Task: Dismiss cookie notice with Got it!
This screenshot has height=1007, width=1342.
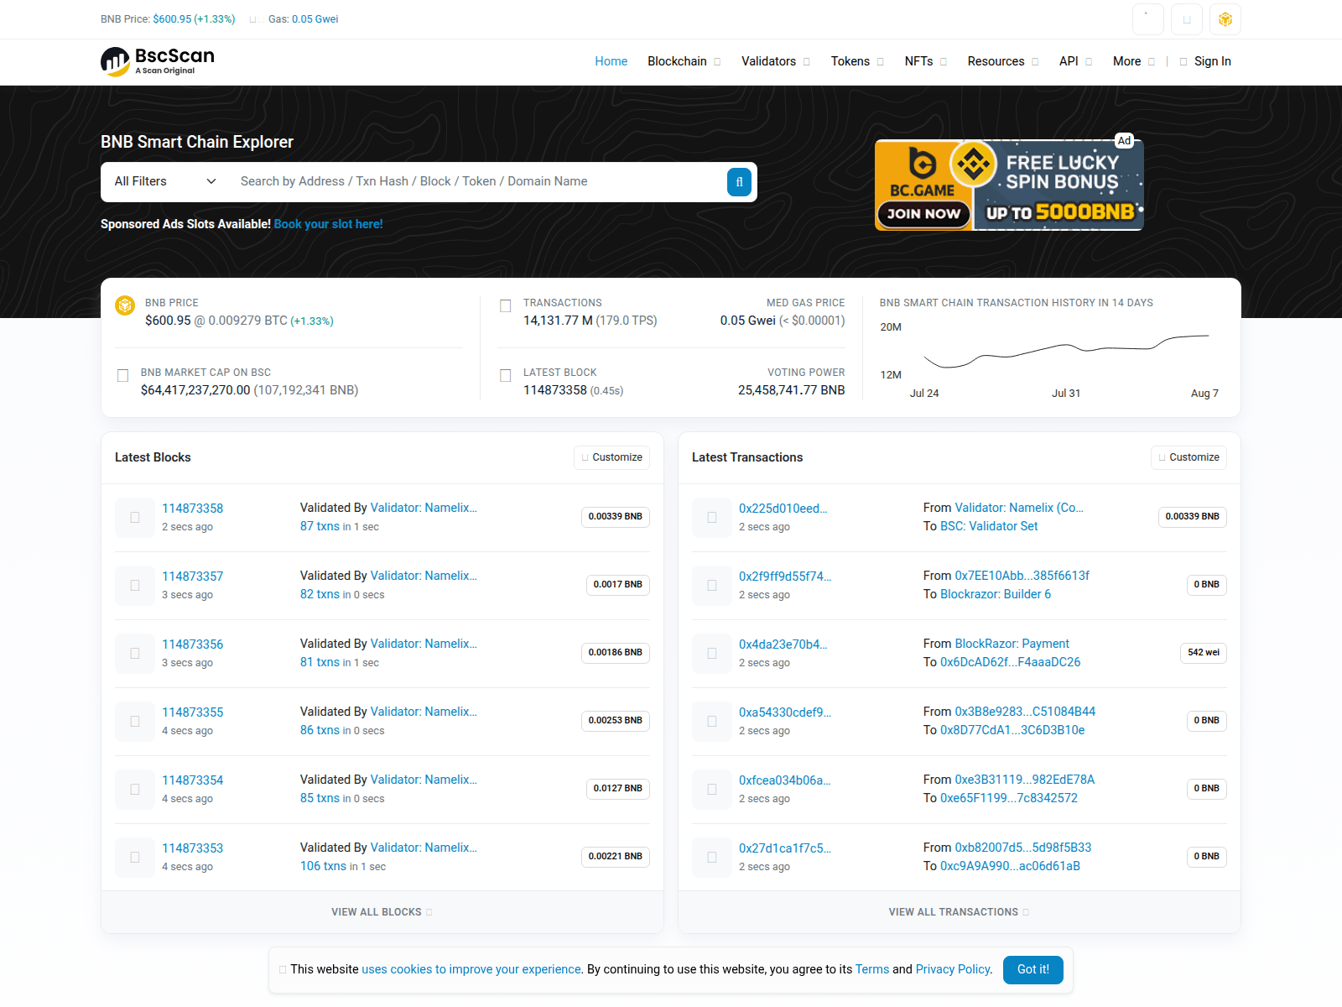Action: tap(1033, 969)
